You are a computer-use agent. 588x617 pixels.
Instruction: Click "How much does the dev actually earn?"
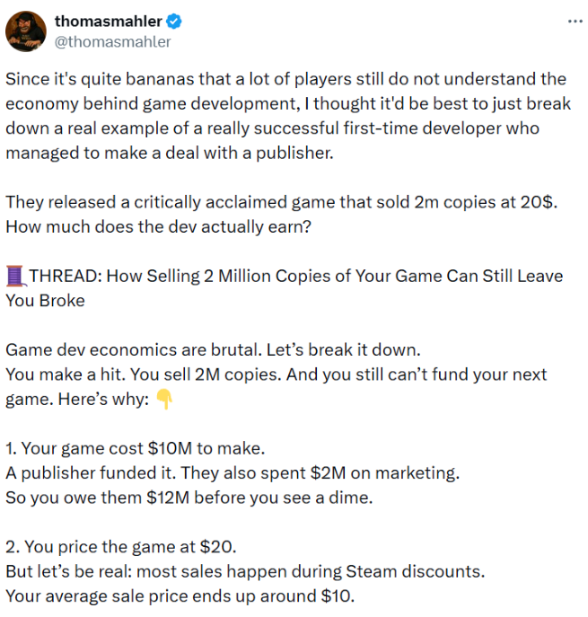coord(159,226)
